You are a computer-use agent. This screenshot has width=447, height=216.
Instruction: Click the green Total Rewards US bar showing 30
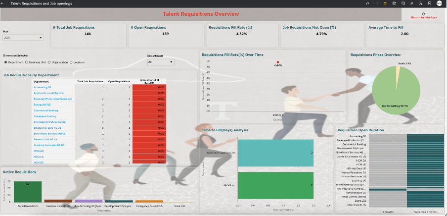coord(28,192)
